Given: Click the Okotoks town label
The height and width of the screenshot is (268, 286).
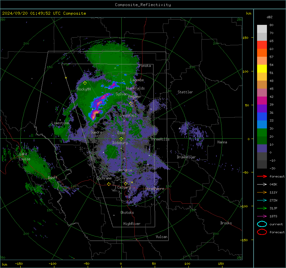Looking at the screenshot, I should tap(127, 213).
